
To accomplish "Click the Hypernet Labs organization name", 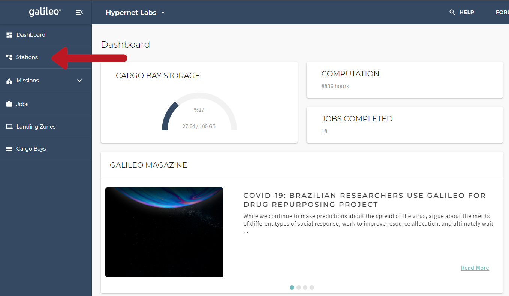I will (131, 13).
